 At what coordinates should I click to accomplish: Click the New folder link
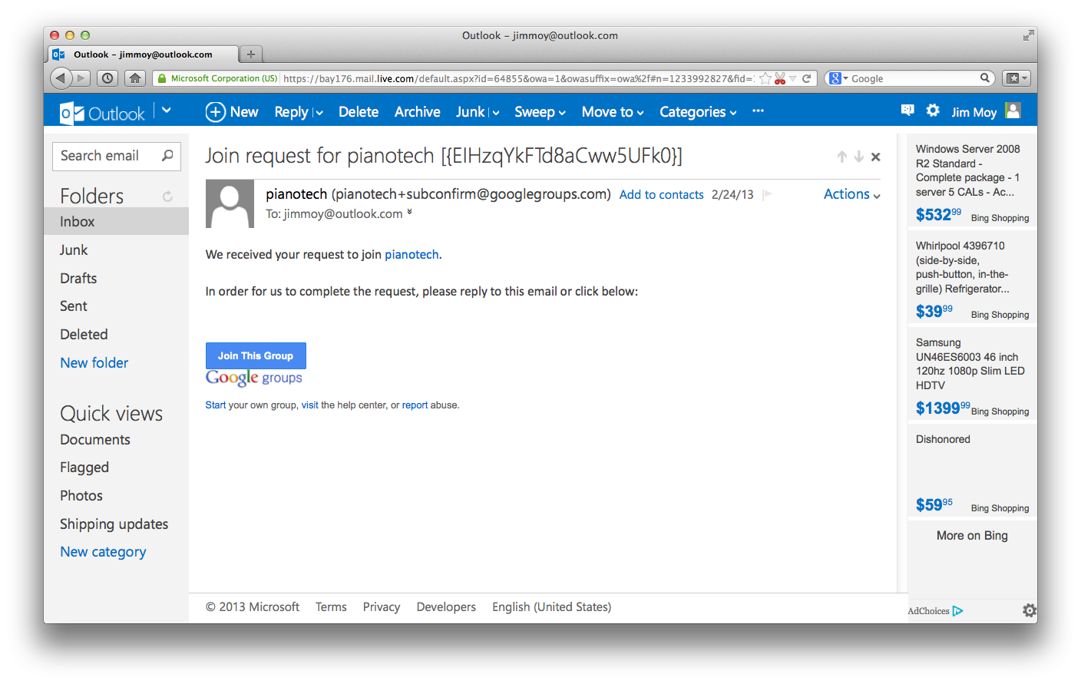coord(94,363)
